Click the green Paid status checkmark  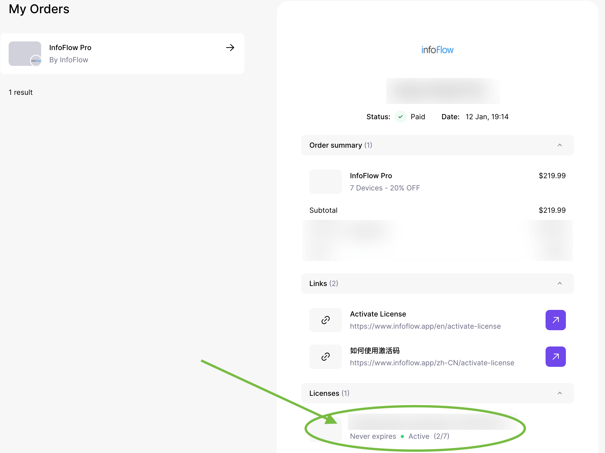[x=400, y=117]
